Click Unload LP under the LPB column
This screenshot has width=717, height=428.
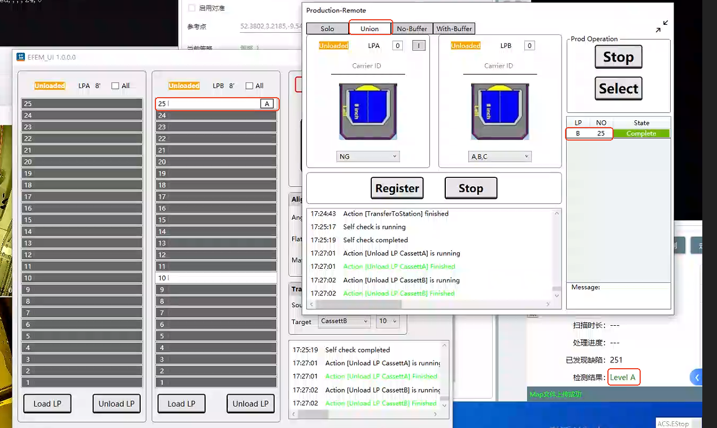(x=251, y=404)
